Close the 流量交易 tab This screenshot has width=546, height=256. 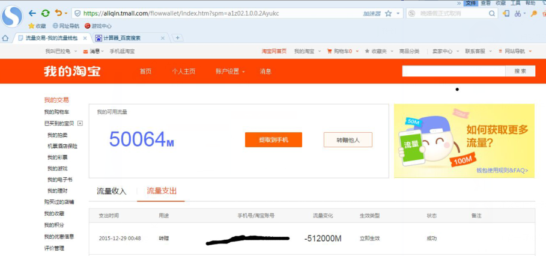pyautogui.click(x=85, y=38)
